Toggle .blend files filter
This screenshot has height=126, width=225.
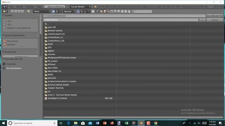[x=105, y=11]
